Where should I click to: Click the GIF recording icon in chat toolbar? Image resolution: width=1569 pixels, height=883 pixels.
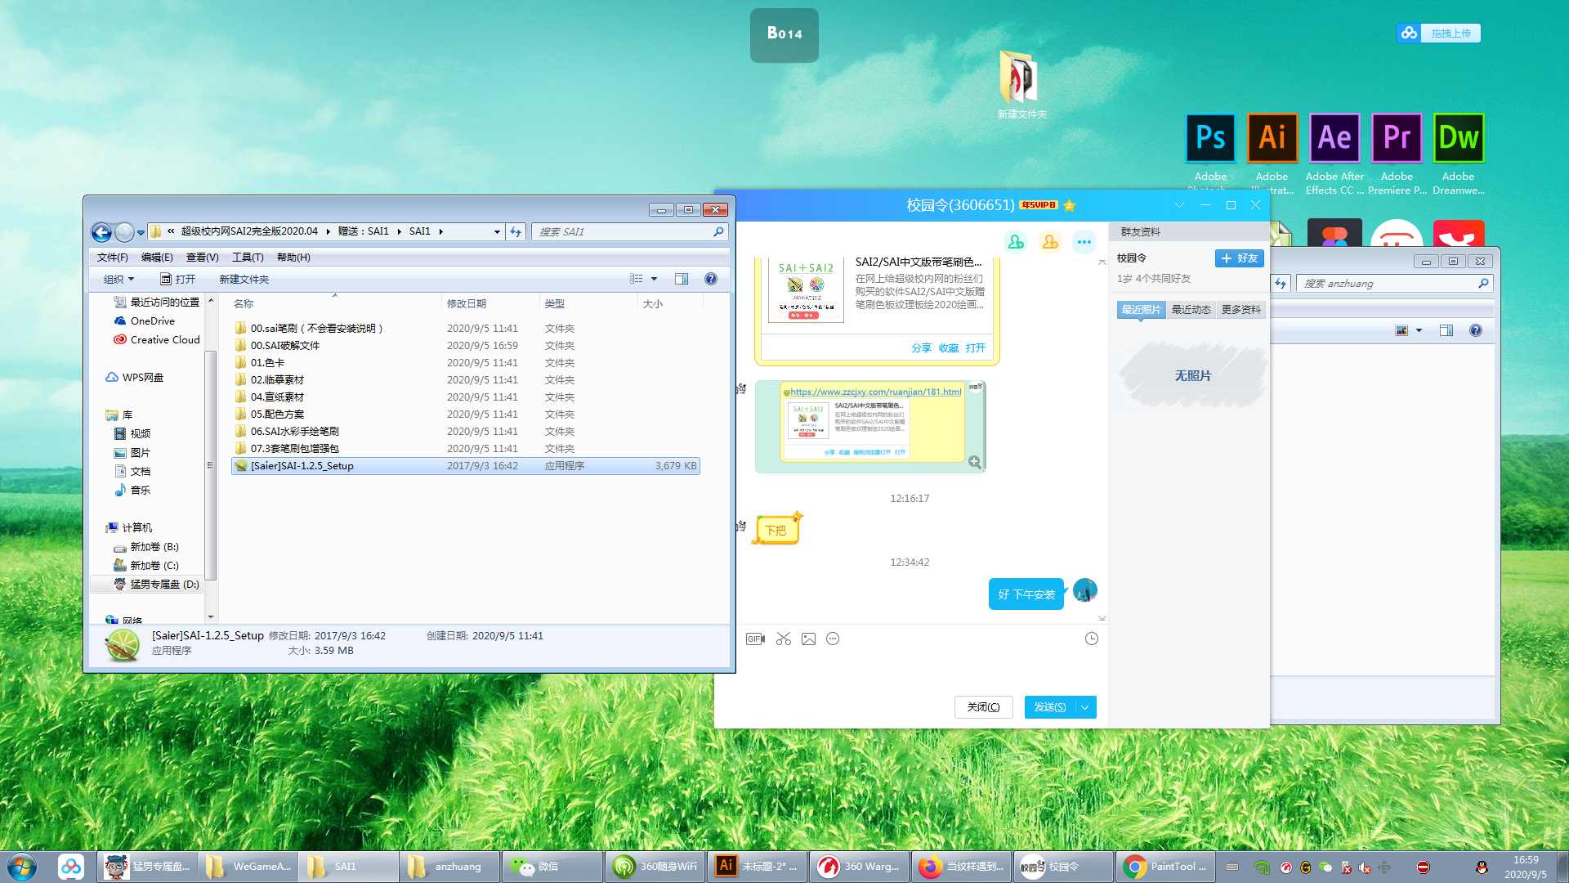pyautogui.click(x=755, y=639)
